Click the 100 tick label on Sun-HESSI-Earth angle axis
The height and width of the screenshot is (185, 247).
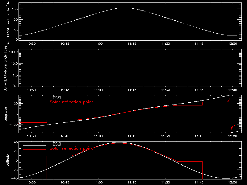pos(15,20)
